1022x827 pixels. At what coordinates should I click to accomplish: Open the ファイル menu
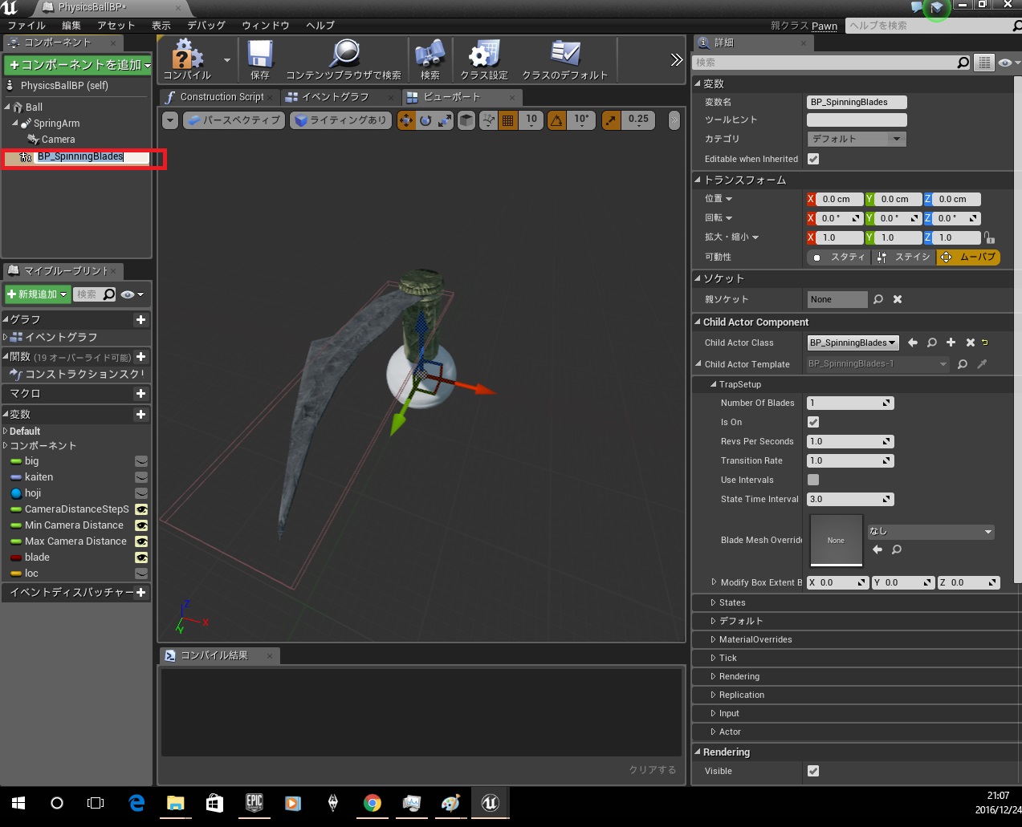(x=26, y=25)
